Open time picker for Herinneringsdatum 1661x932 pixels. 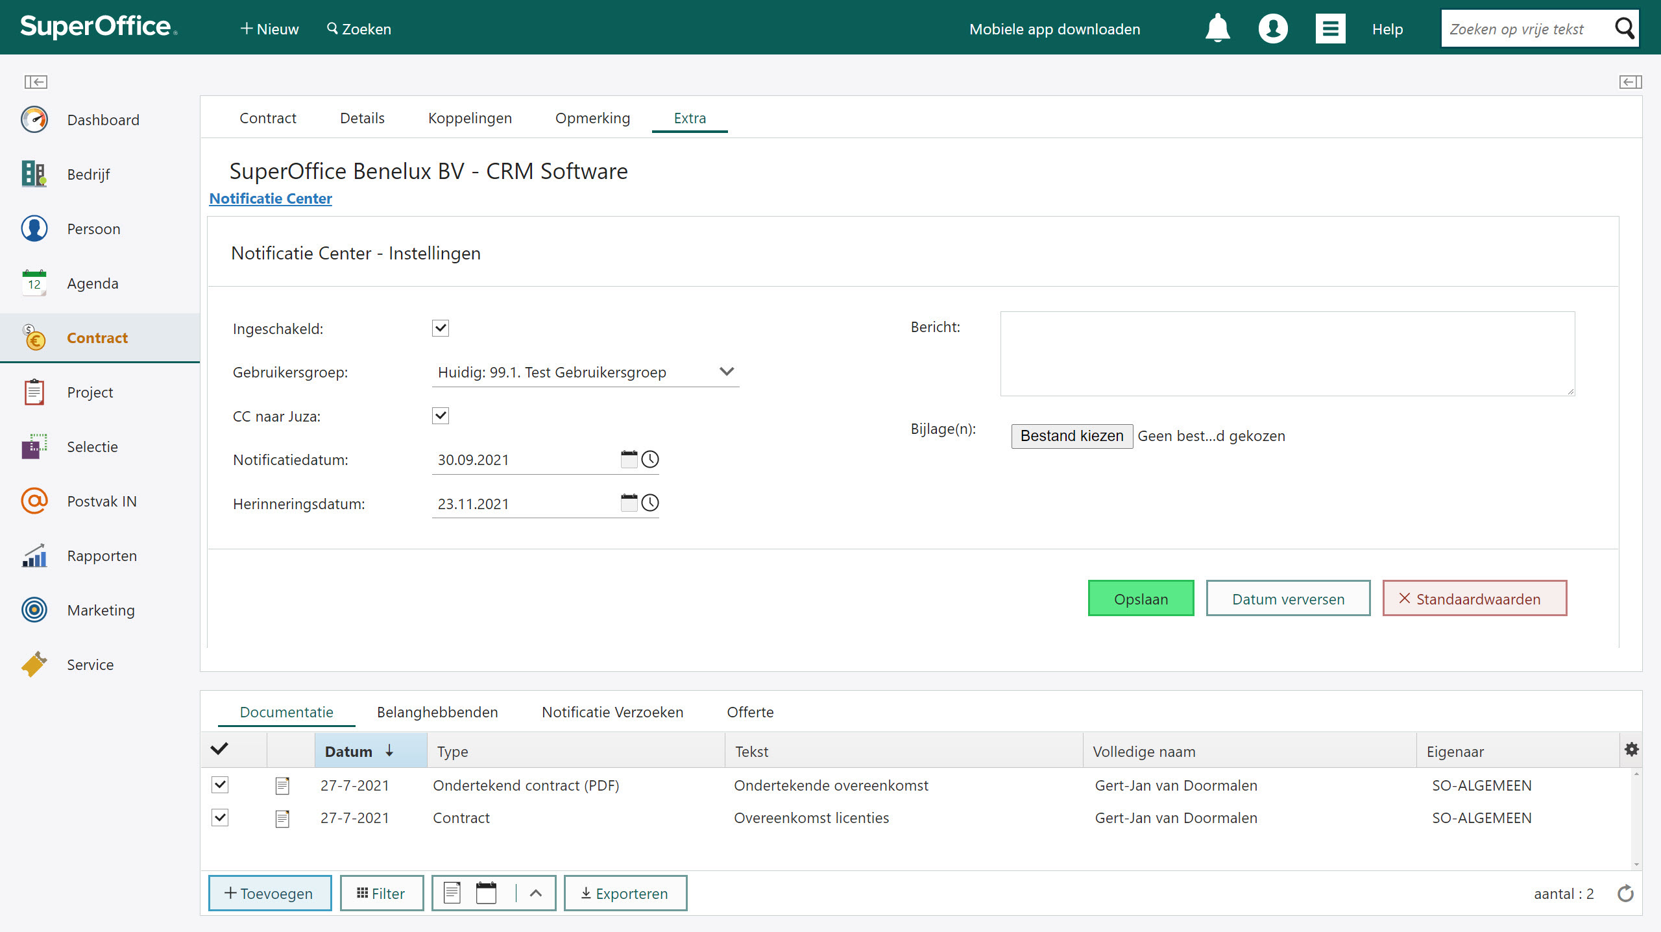click(x=650, y=503)
